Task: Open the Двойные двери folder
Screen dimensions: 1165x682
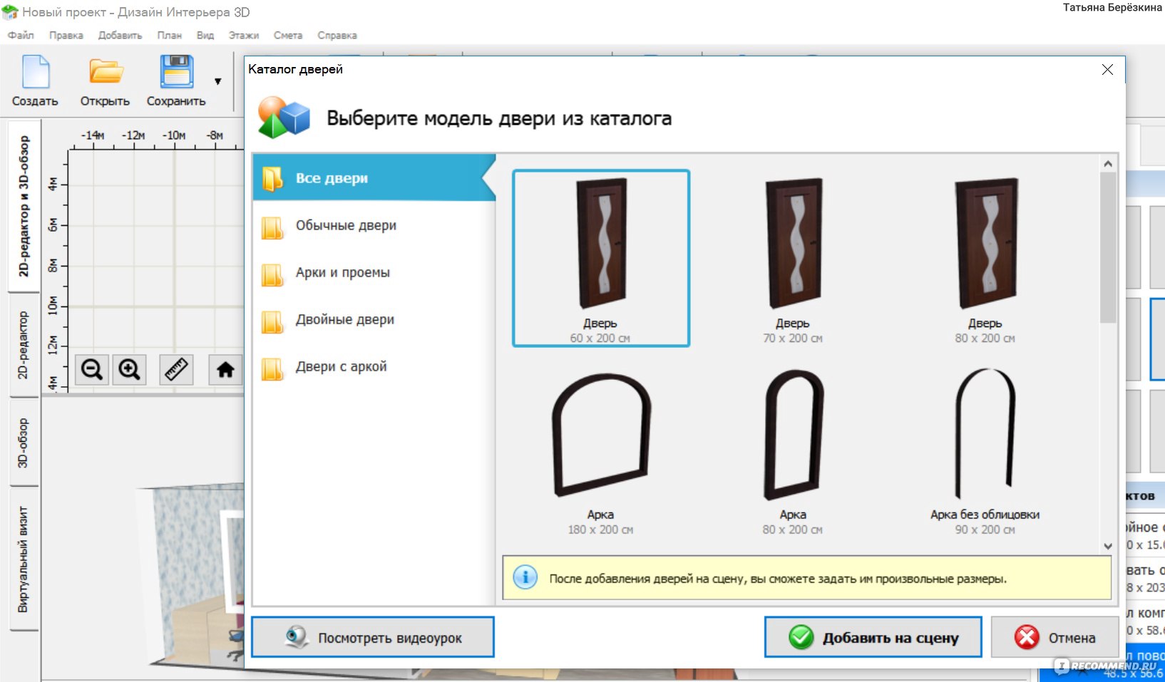Action: coord(344,320)
